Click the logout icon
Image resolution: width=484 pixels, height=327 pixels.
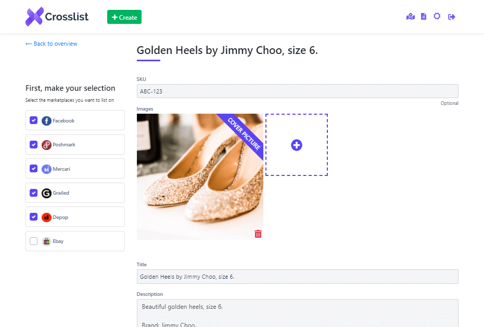point(451,17)
